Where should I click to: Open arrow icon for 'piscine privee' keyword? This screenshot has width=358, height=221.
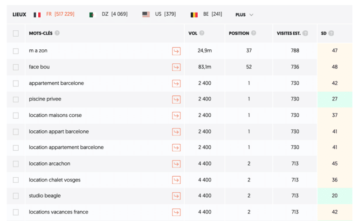click(x=176, y=99)
